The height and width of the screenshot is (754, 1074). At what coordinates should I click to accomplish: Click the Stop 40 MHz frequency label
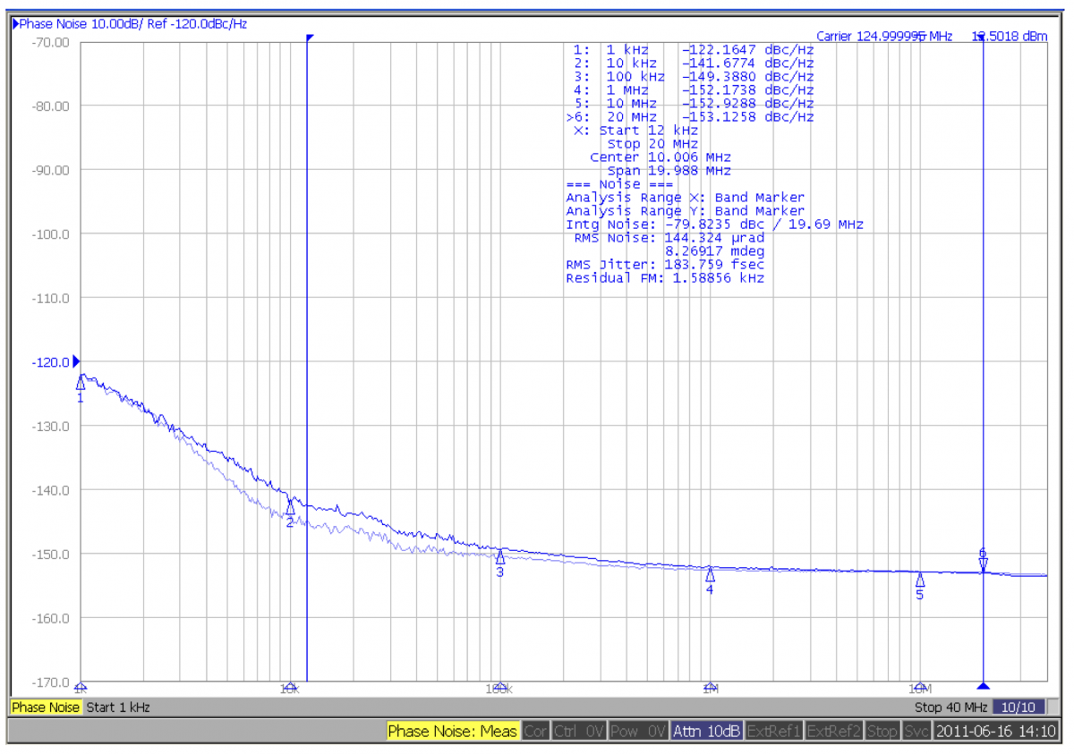pos(952,707)
